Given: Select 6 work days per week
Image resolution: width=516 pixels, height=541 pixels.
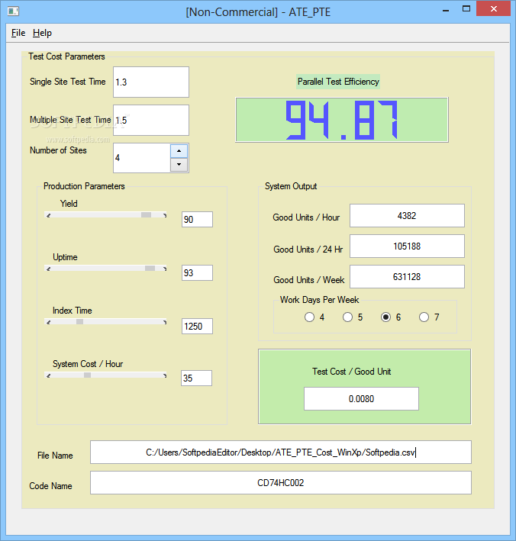Looking at the screenshot, I should 385,317.
